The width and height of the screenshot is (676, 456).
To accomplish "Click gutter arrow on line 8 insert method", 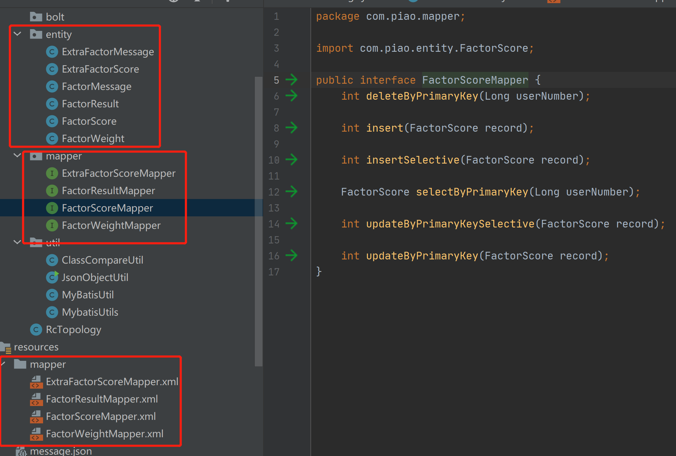I will (x=291, y=128).
